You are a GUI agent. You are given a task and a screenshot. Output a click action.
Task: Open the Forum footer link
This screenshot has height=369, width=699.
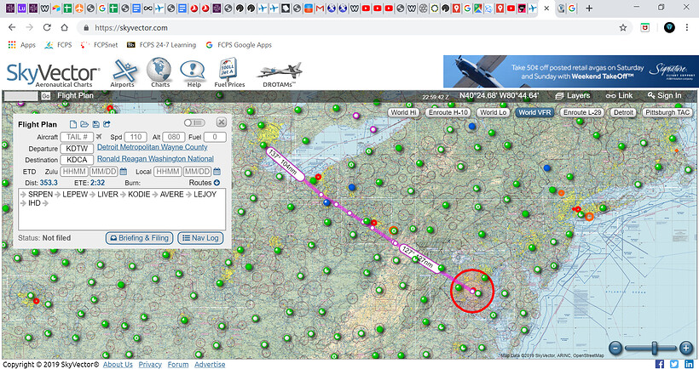178,365
